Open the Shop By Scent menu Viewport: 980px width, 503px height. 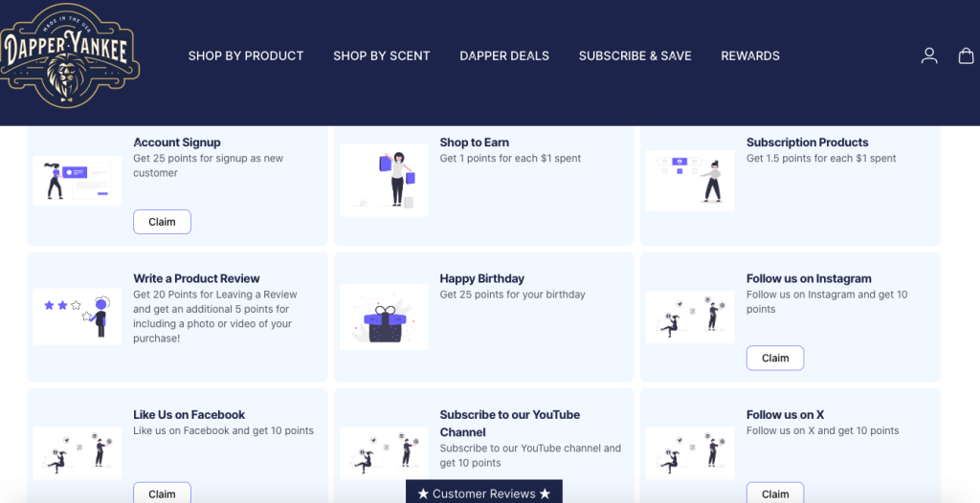[x=381, y=55]
